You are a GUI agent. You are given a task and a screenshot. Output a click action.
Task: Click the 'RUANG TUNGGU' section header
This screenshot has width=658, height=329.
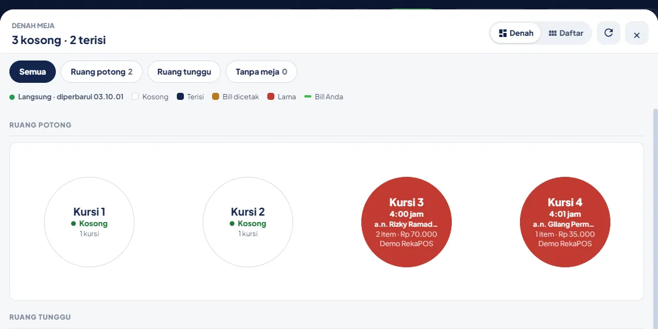41,317
